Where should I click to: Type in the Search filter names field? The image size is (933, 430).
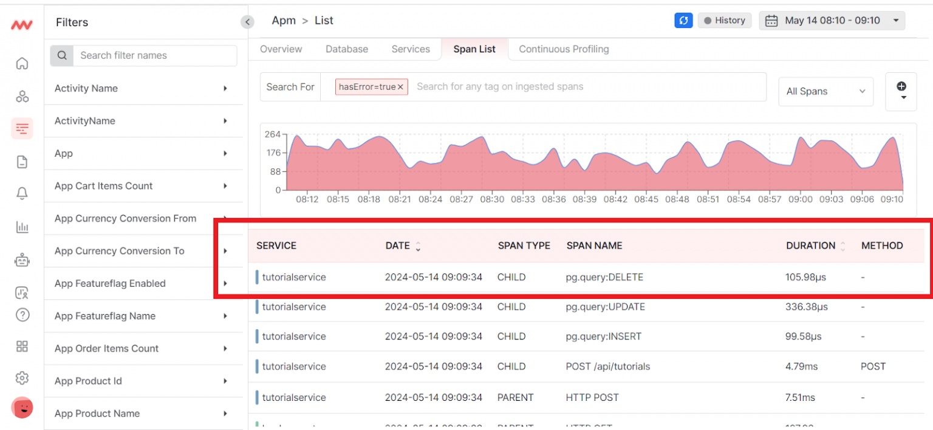(155, 55)
